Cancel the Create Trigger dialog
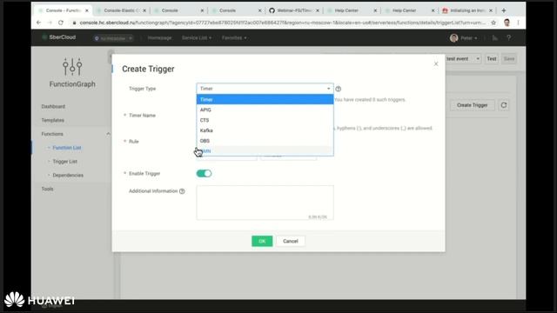The height and width of the screenshot is (313, 557). [x=290, y=241]
